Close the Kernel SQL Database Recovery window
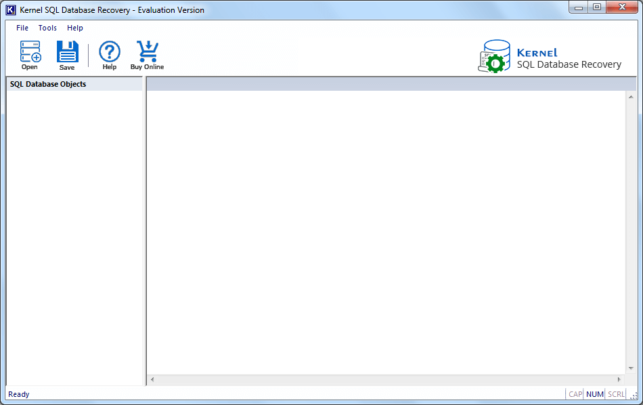The width and height of the screenshot is (643, 405). tap(621, 7)
